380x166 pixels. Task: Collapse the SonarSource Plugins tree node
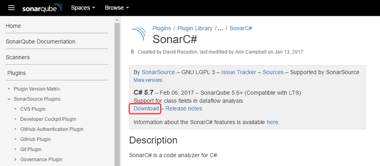[x=9, y=99]
